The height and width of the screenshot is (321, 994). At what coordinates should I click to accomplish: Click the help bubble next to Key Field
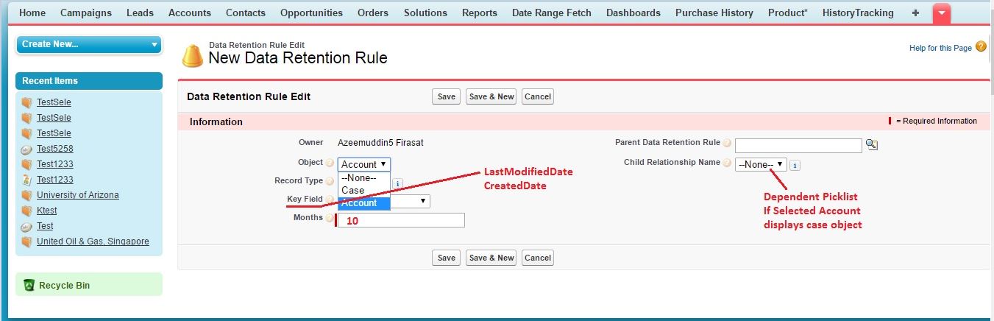click(x=330, y=200)
